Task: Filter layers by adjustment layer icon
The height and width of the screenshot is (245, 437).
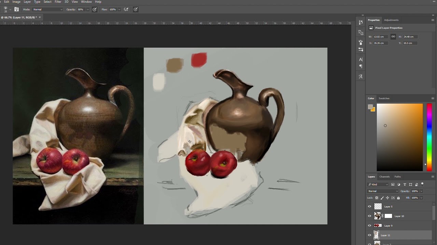Action: (399, 184)
